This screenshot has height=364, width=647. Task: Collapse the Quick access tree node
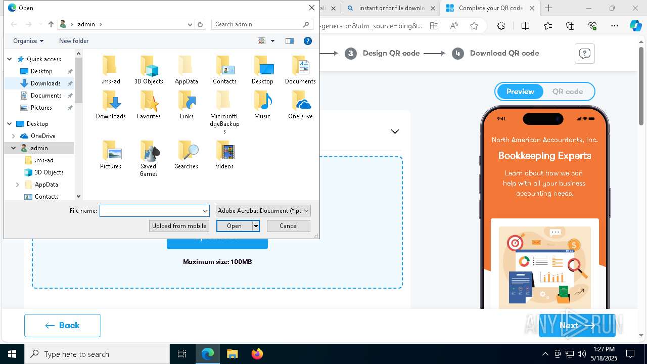click(9, 59)
